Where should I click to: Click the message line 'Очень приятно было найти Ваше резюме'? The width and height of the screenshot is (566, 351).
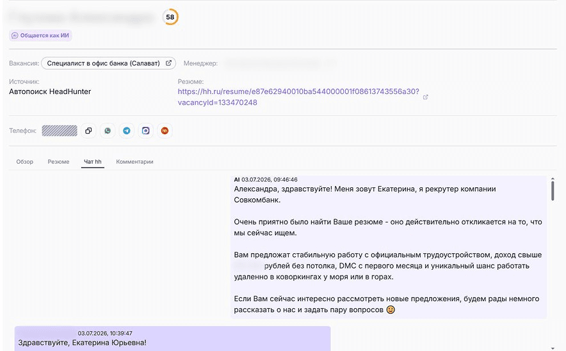point(308,222)
